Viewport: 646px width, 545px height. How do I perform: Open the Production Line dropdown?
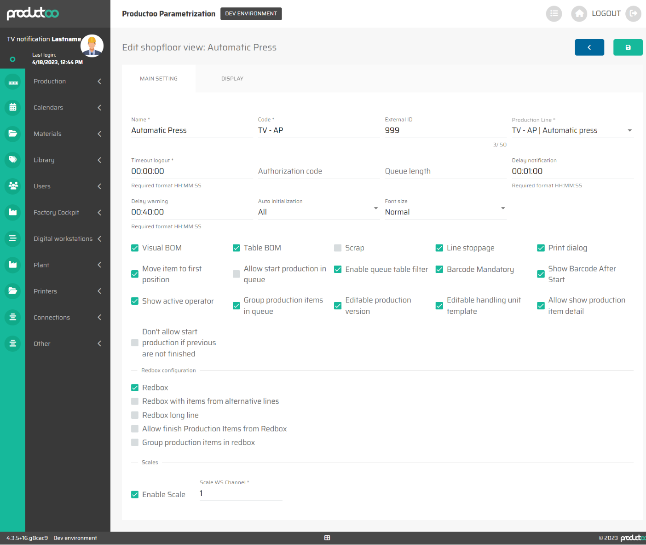(572, 131)
